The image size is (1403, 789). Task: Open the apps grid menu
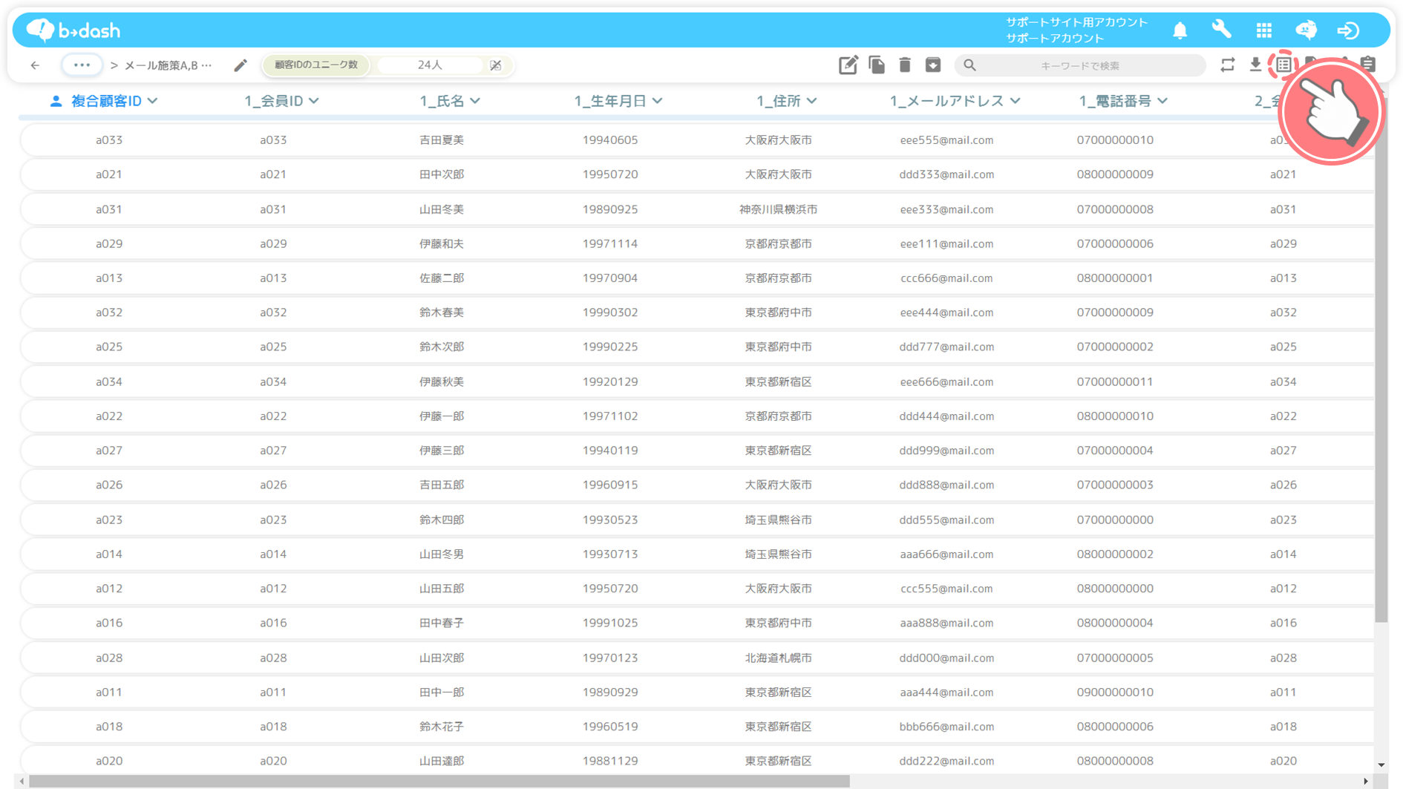pos(1263,30)
